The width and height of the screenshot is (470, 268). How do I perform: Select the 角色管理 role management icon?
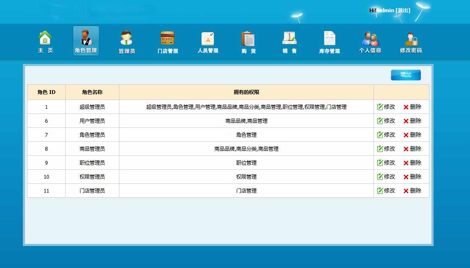(x=86, y=41)
